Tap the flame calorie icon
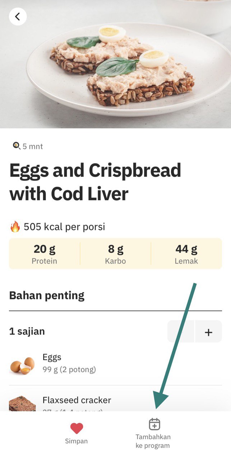 [15, 227]
